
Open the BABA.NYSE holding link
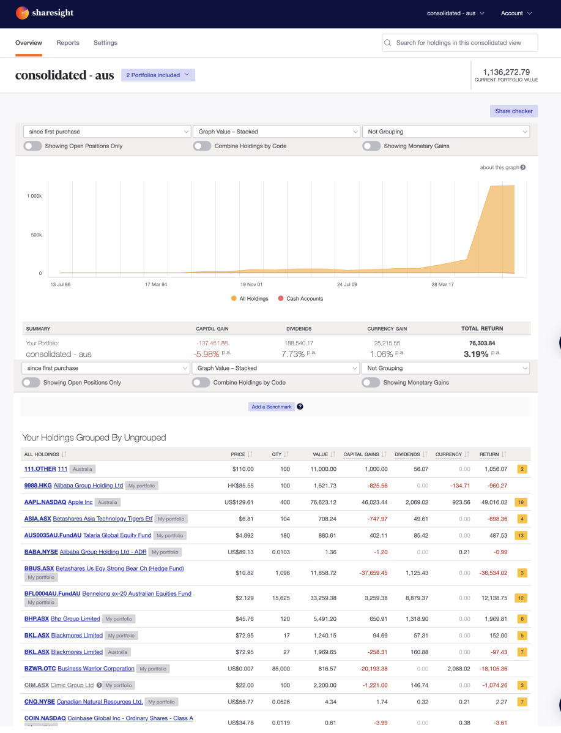pos(41,552)
